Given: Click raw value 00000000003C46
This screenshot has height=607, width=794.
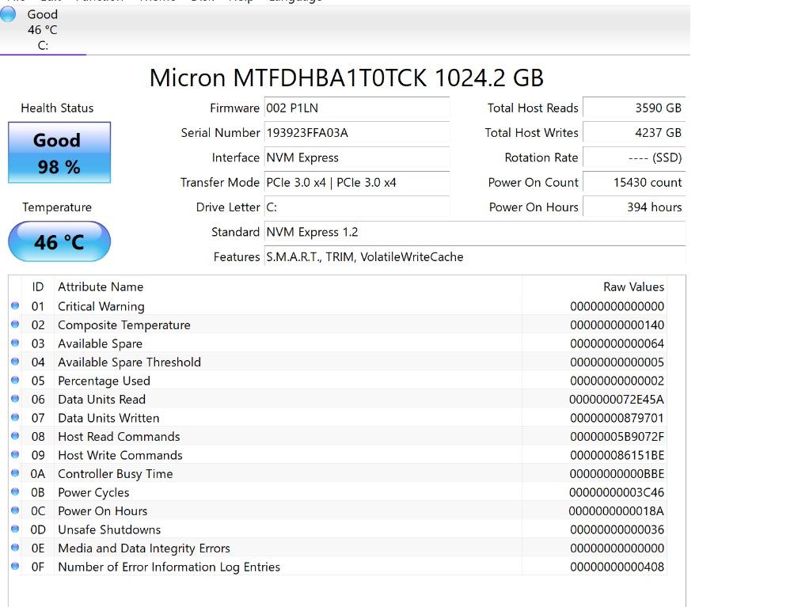Looking at the screenshot, I should pyautogui.click(x=616, y=492).
